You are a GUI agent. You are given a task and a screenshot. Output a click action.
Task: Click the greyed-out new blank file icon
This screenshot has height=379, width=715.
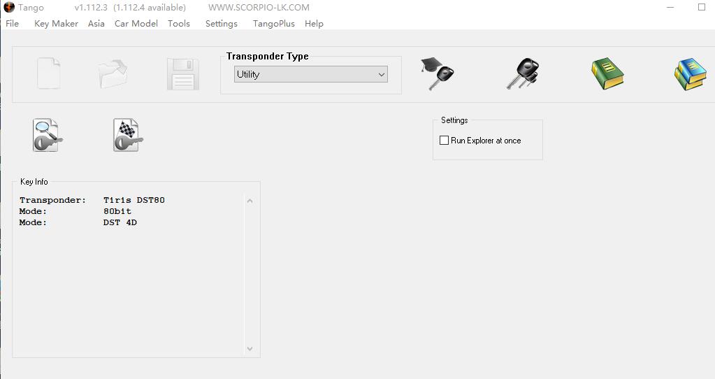tap(48, 74)
